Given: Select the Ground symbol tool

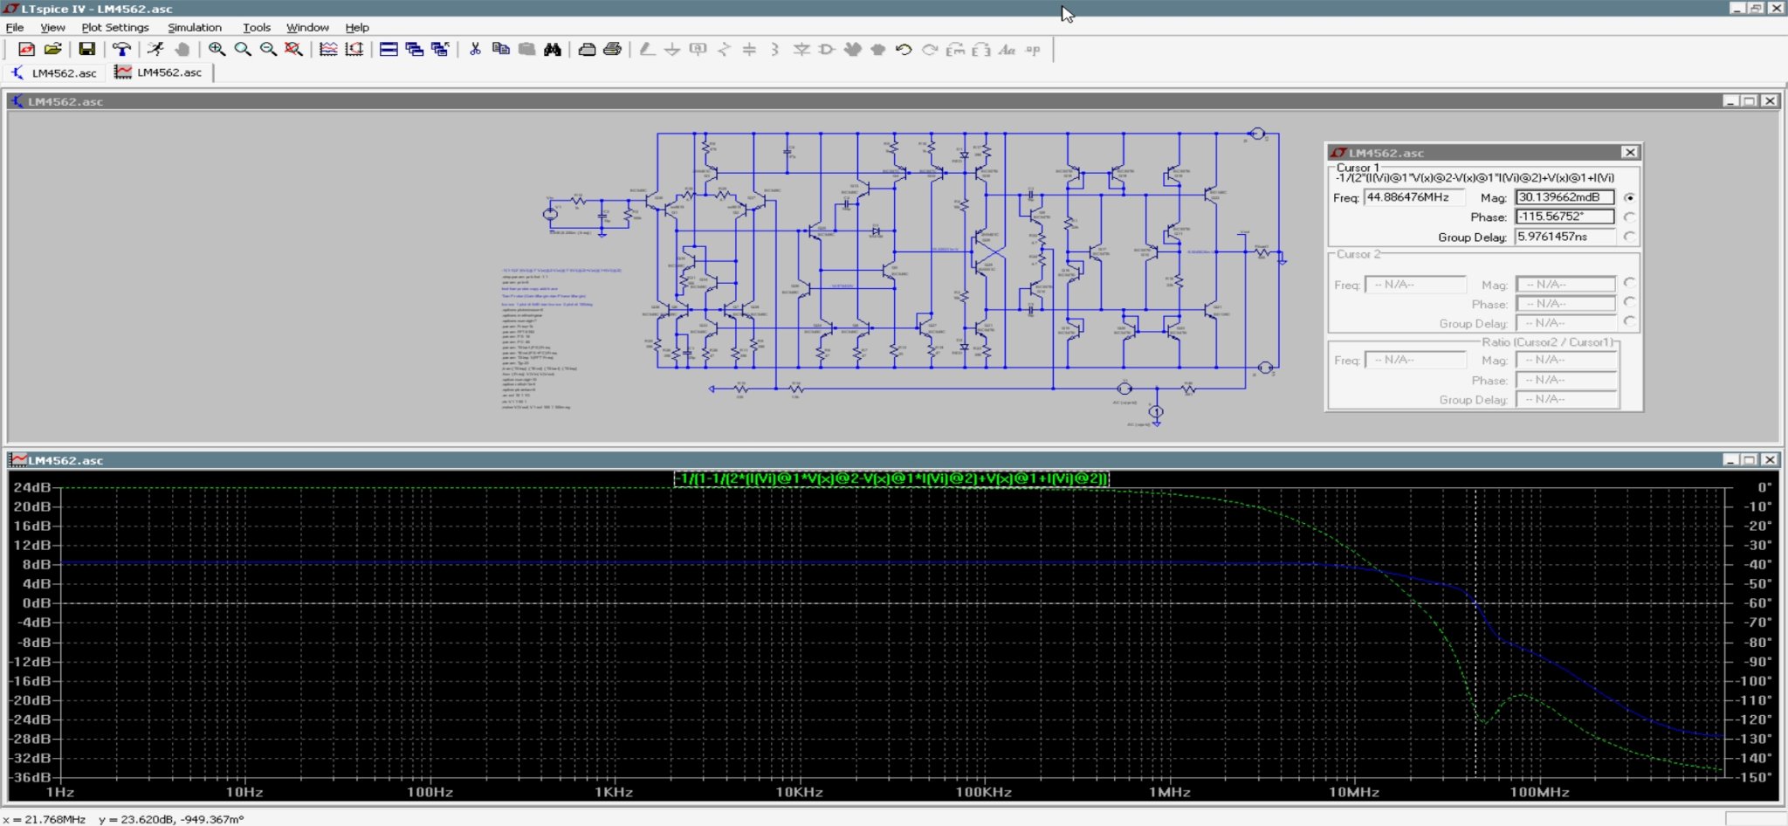Looking at the screenshot, I should click(x=672, y=49).
